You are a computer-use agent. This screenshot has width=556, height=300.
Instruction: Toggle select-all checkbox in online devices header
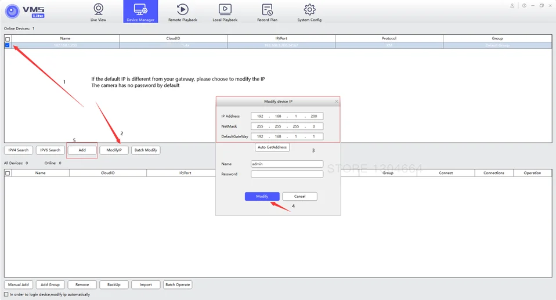click(x=8, y=39)
